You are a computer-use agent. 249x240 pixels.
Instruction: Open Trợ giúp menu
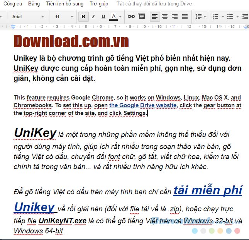[99, 3]
